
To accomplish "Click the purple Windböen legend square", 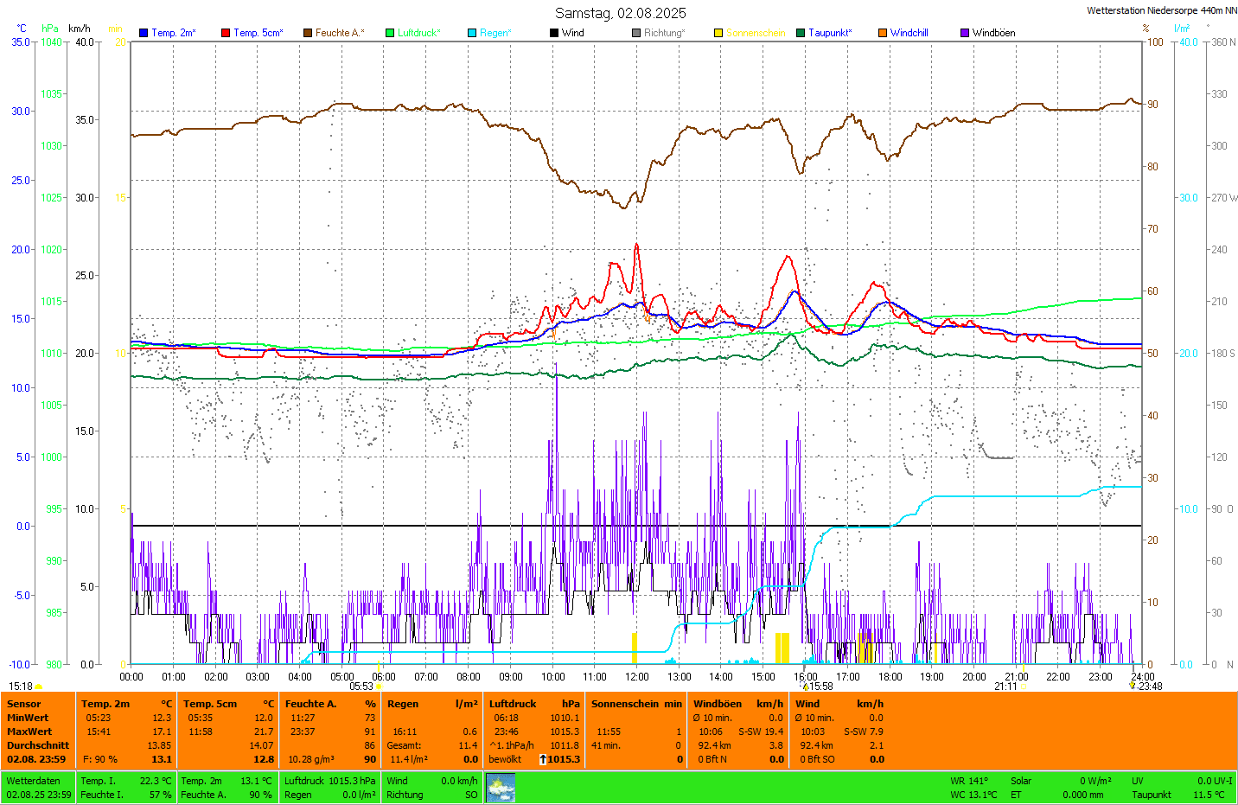I will (x=965, y=33).
